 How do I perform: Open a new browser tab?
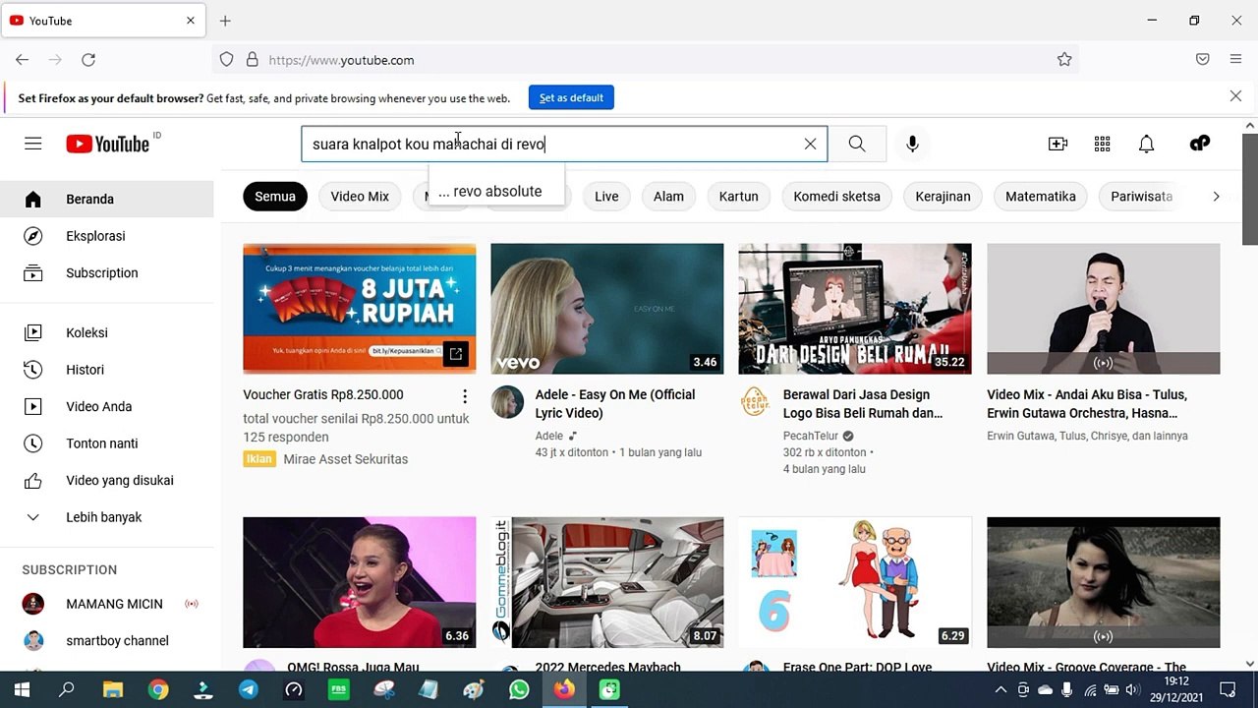(225, 21)
